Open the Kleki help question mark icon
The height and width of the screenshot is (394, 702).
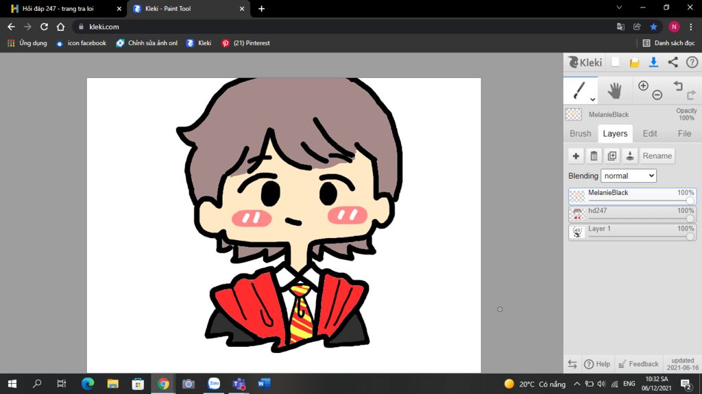tap(692, 62)
